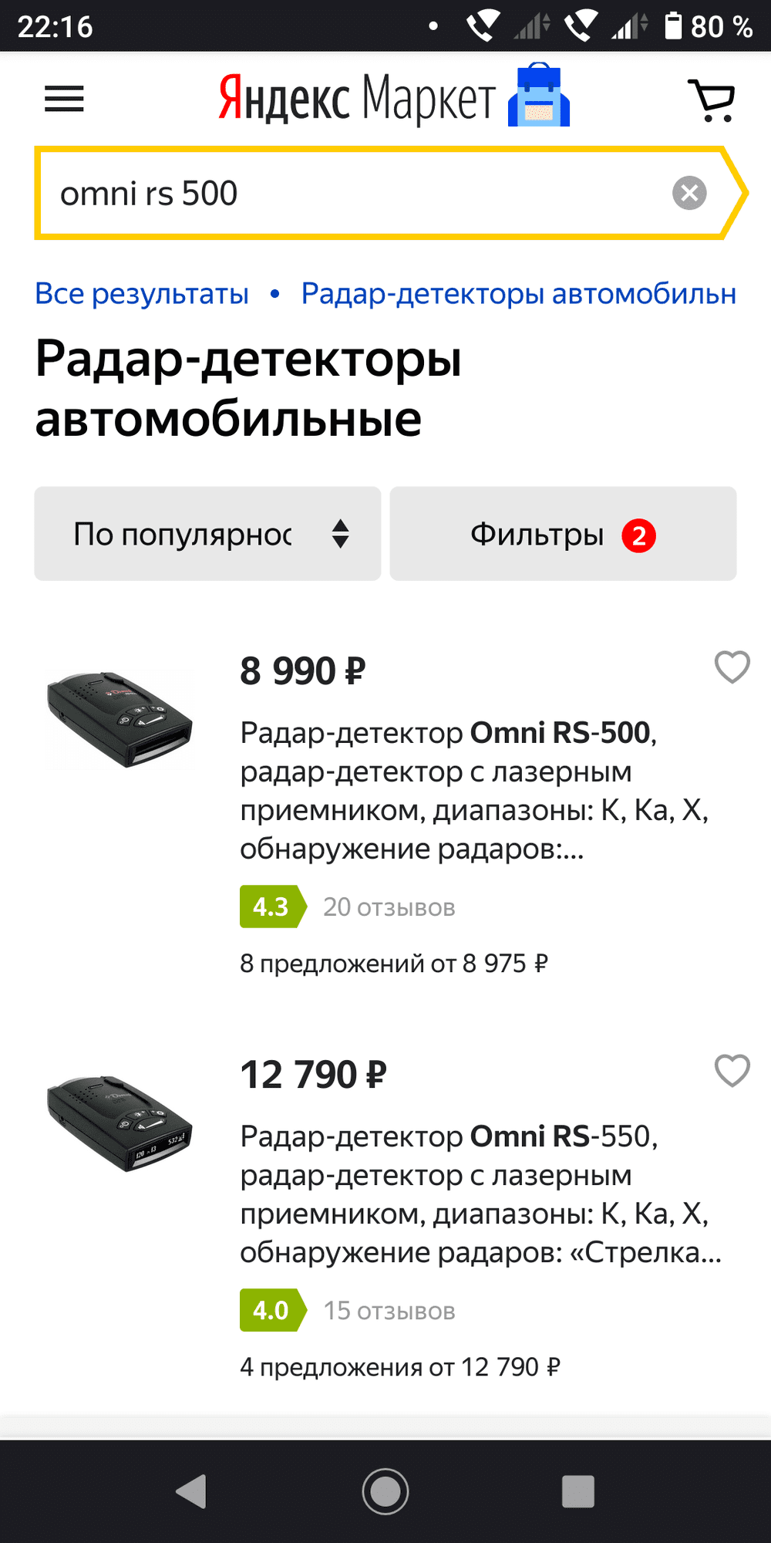Image resolution: width=771 pixels, height=1543 pixels.
Task: Add Omni RS-500 to favorites
Action: click(732, 667)
